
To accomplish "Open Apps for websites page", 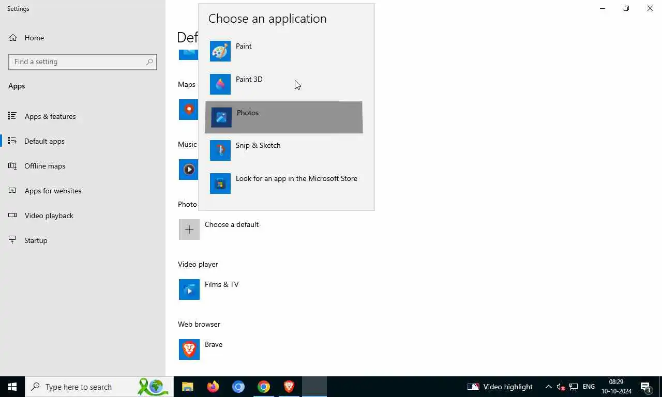I will (83, 191).
